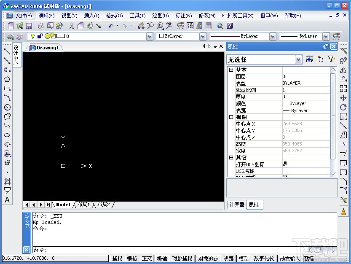
Task: Open the undo history dropdown arrow
Action: [117, 26]
